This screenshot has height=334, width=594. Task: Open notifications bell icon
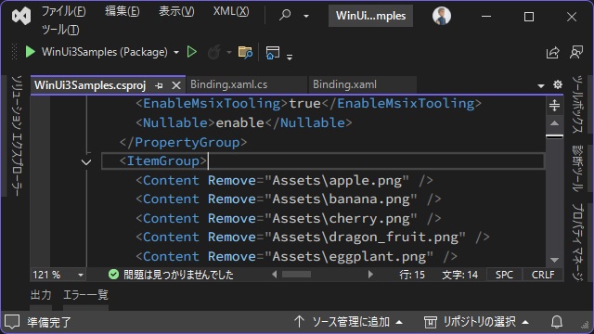pos(557,322)
